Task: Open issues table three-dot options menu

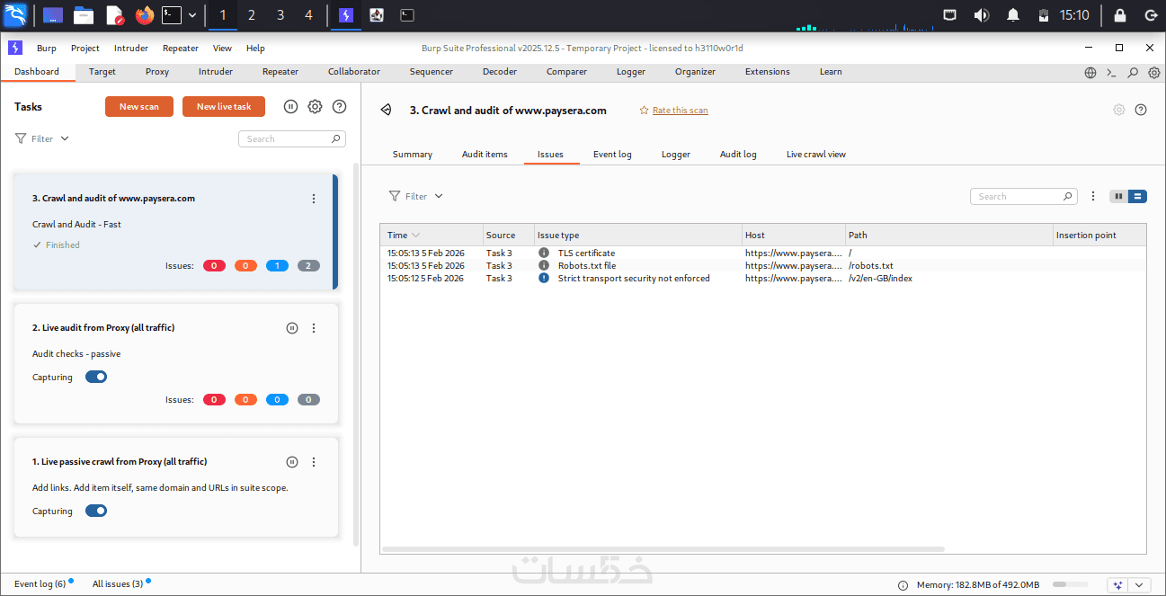Action: 1093,196
